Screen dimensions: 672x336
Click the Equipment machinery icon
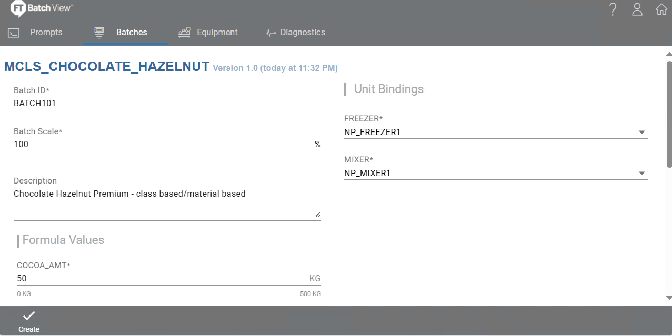184,33
